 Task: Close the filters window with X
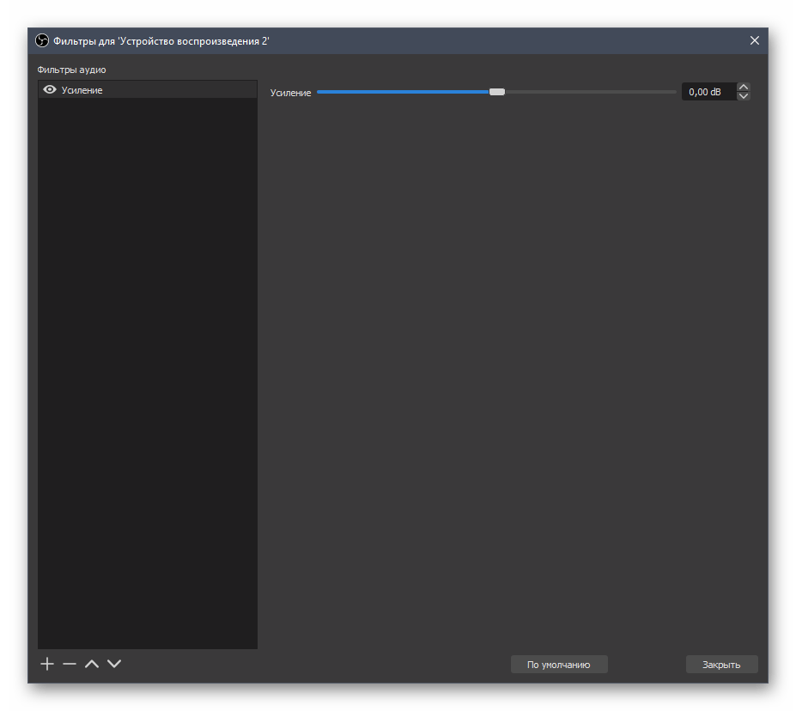pos(755,40)
